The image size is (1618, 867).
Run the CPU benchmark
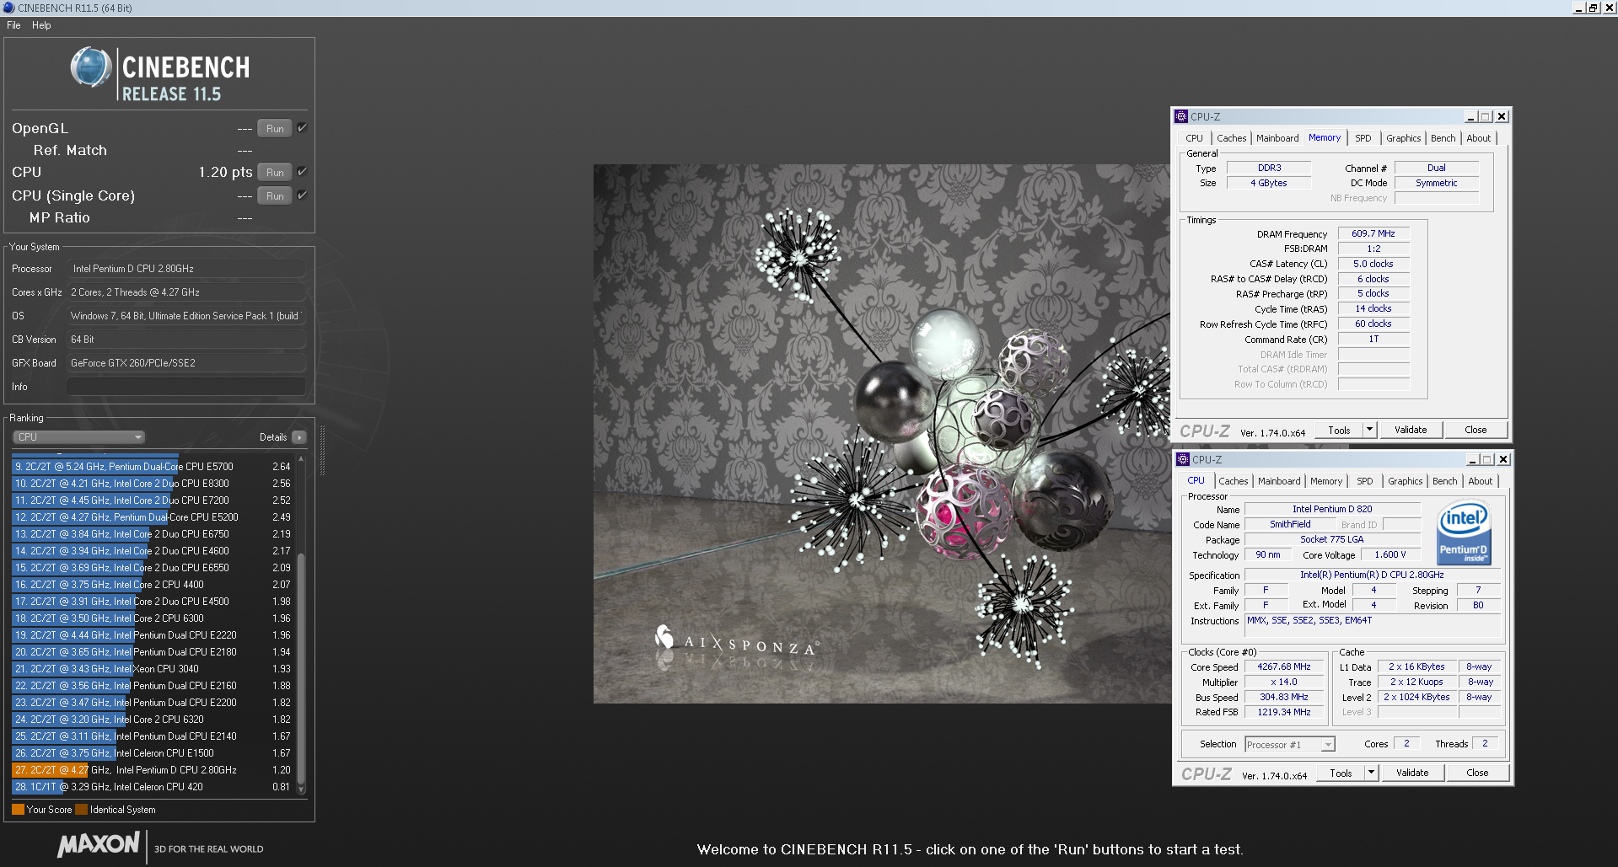[x=275, y=173]
